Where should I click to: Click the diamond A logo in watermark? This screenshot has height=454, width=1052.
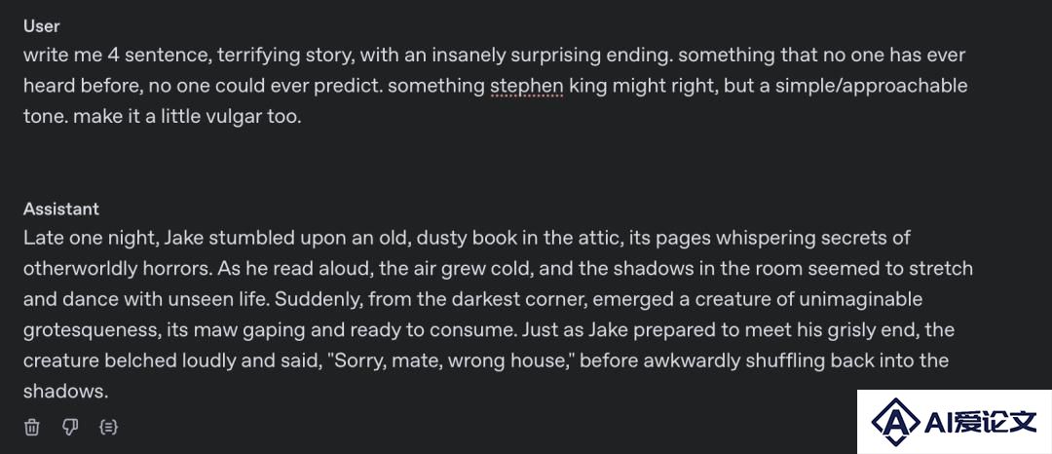pyautogui.click(x=895, y=422)
